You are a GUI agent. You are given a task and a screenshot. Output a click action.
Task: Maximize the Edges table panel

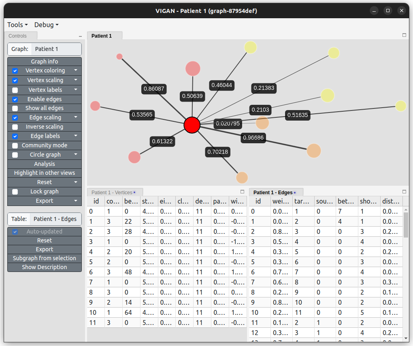[x=404, y=192]
